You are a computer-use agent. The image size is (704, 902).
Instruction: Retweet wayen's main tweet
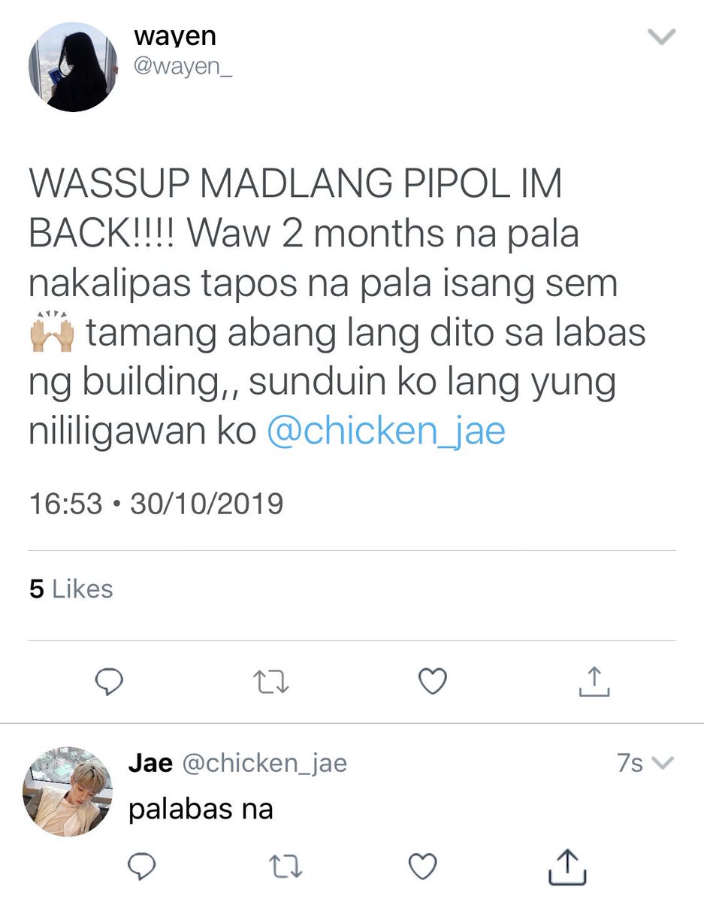click(270, 682)
